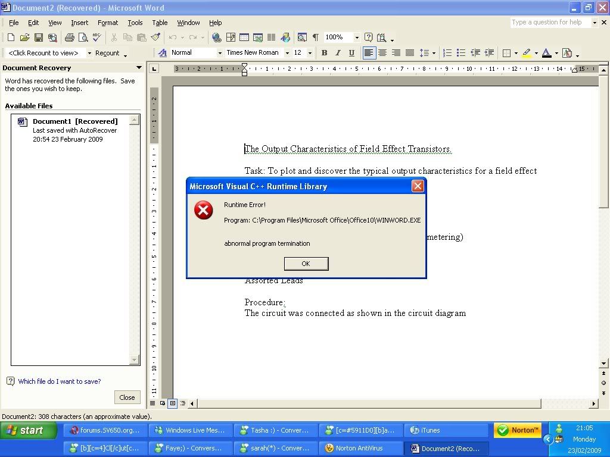This screenshot has width=610, height=457.
Task: Open the Insert menu
Action: point(79,23)
